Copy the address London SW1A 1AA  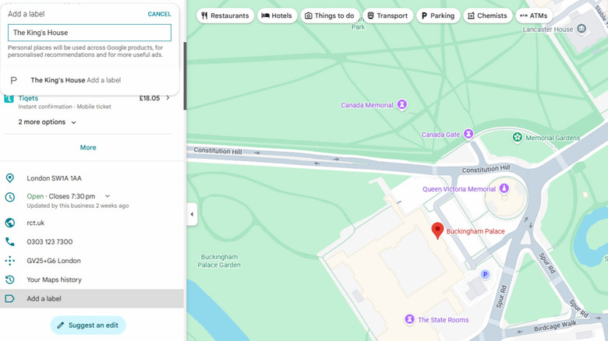[54, 178]
